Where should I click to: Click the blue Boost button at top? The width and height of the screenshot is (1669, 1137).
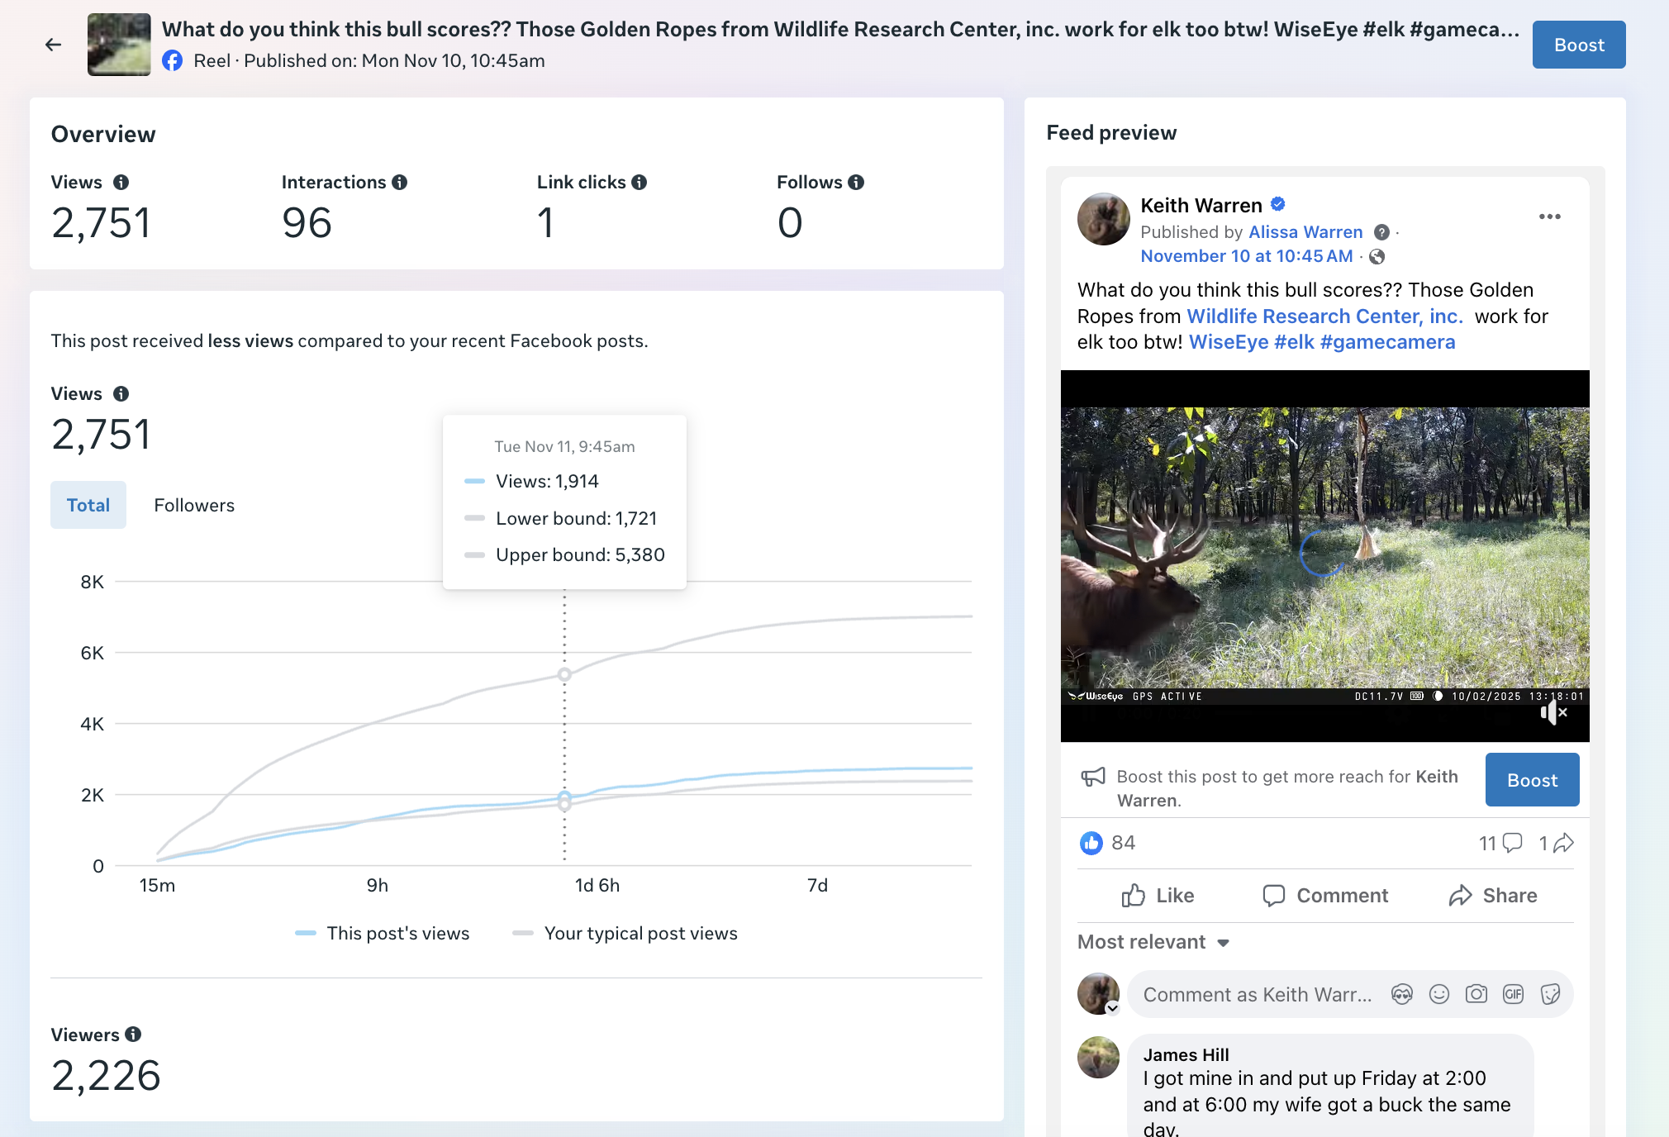pos(1578,45)
